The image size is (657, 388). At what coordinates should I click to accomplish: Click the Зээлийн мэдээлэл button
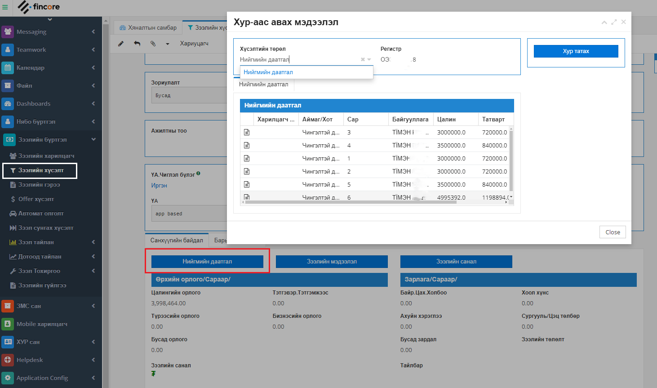point(332,261)
